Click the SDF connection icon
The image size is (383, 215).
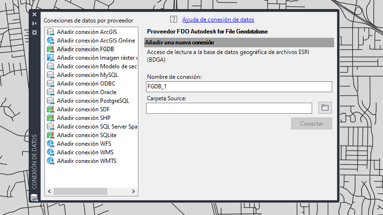(51, 109)
